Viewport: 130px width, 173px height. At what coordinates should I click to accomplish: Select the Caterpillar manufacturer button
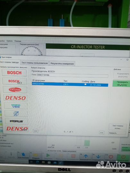point(17,121)
